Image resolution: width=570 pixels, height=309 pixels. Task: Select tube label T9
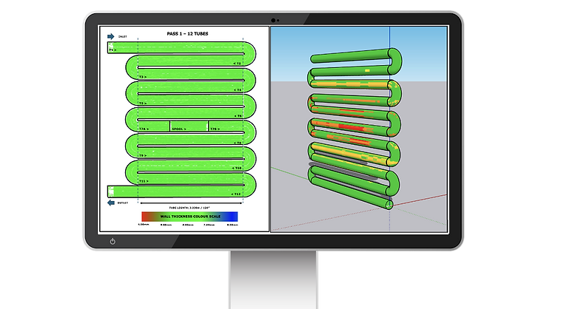tap(143, 155)
